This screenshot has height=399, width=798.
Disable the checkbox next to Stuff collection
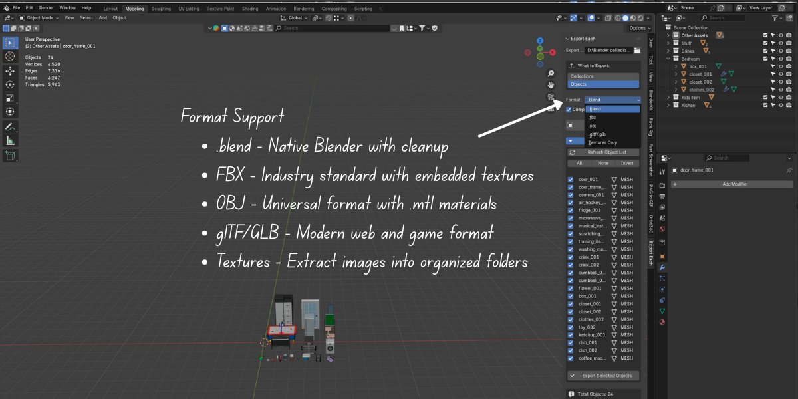click(x=765, y=43)
